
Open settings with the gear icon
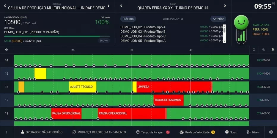(x=271, y=132)
